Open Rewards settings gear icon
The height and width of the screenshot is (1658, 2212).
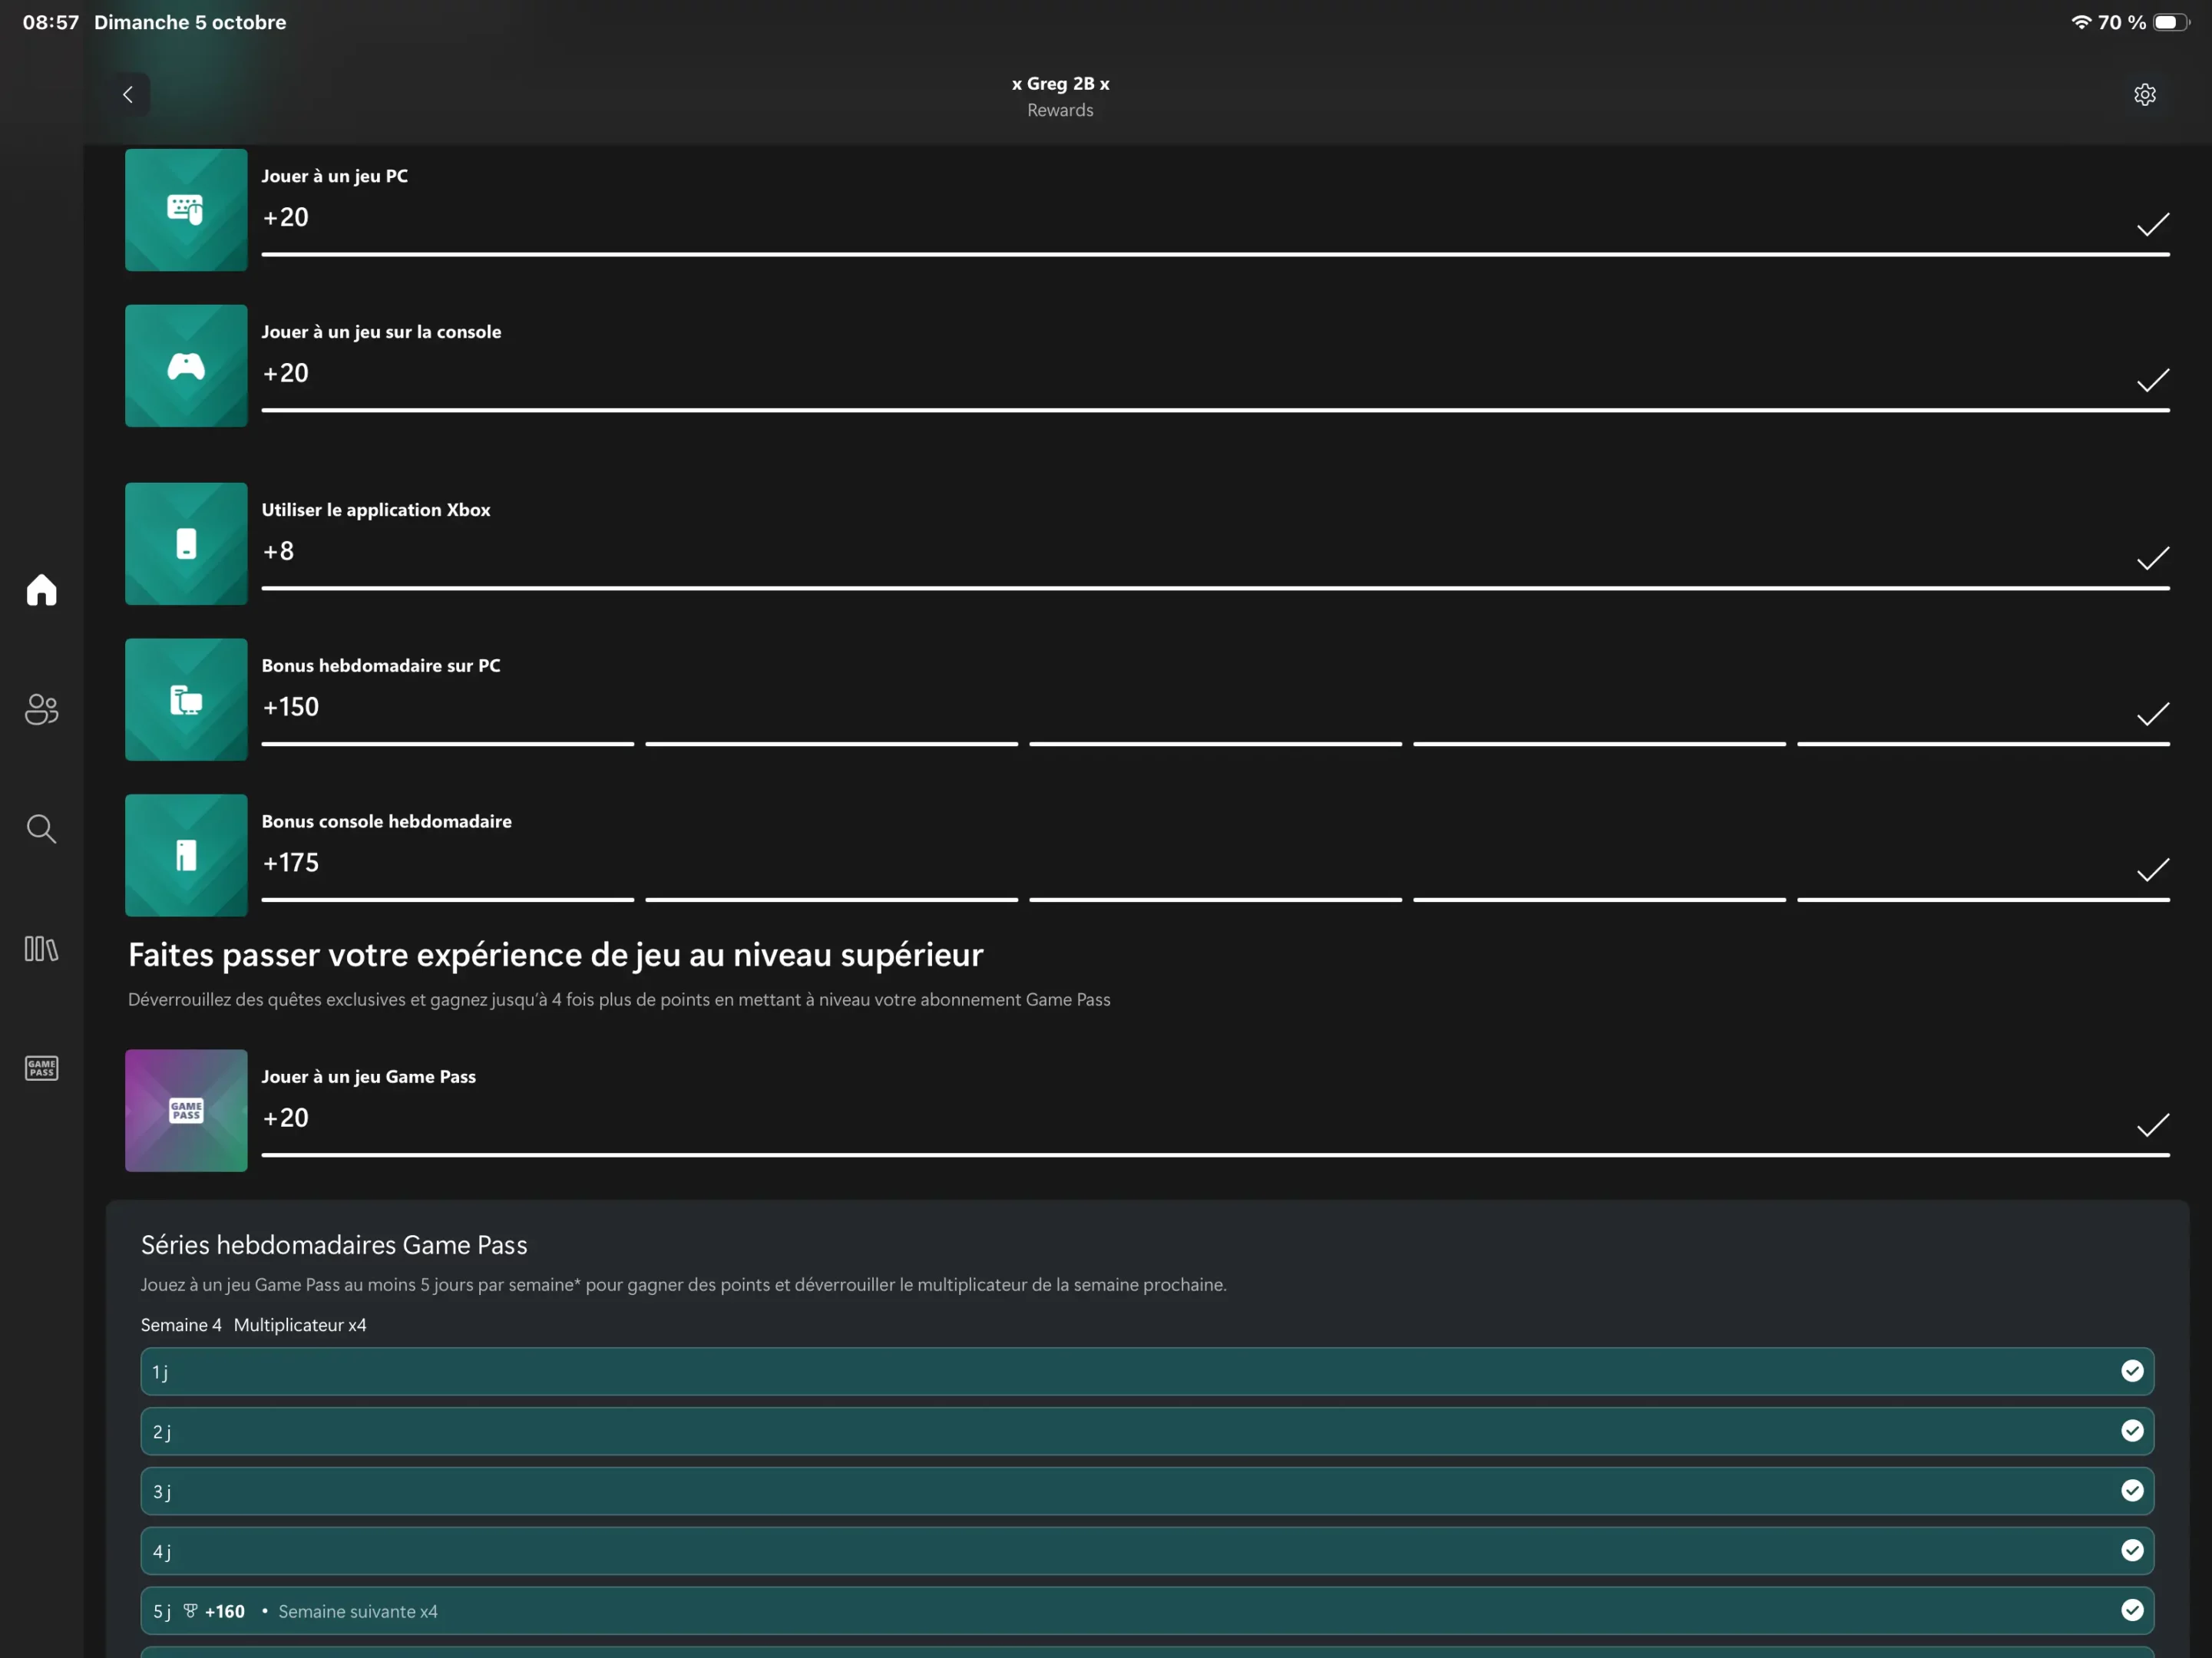[x=2144, y=95]
